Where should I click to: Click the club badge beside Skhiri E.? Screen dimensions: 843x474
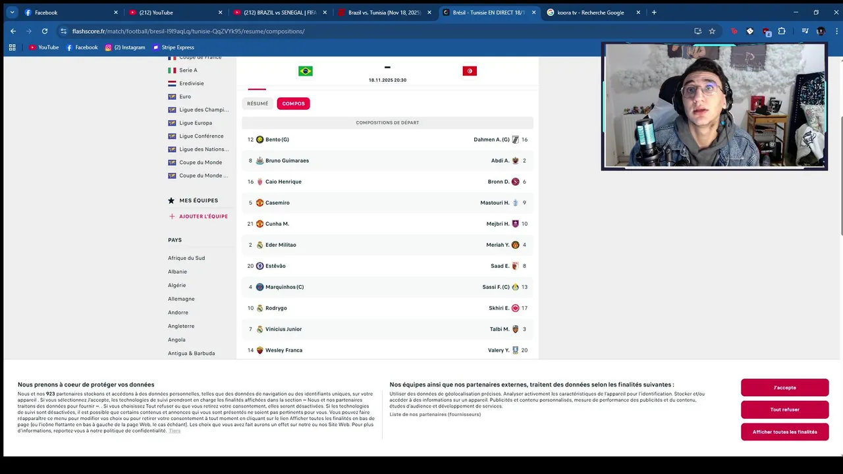click(516, 308)
